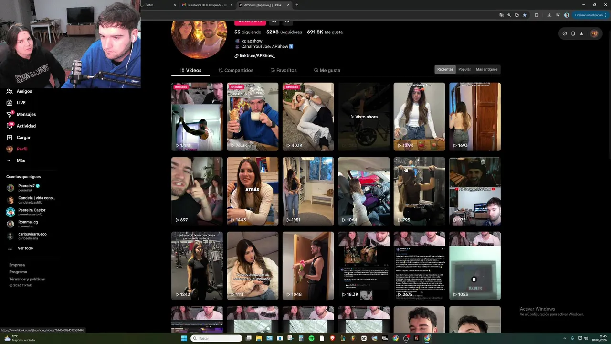Screen dimensions: 611x344
Task: Open pinned video with 40.1K views
Action: (308, 117)
